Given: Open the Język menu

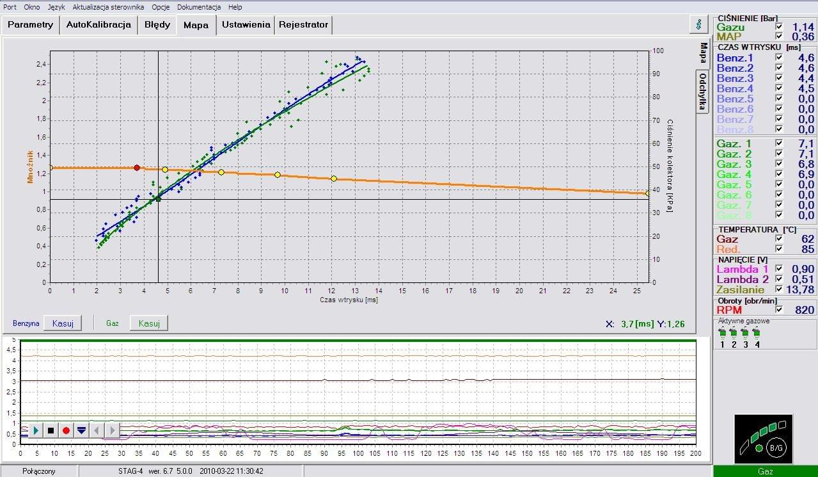Looking at the screenshot, I should pos(56,7).
